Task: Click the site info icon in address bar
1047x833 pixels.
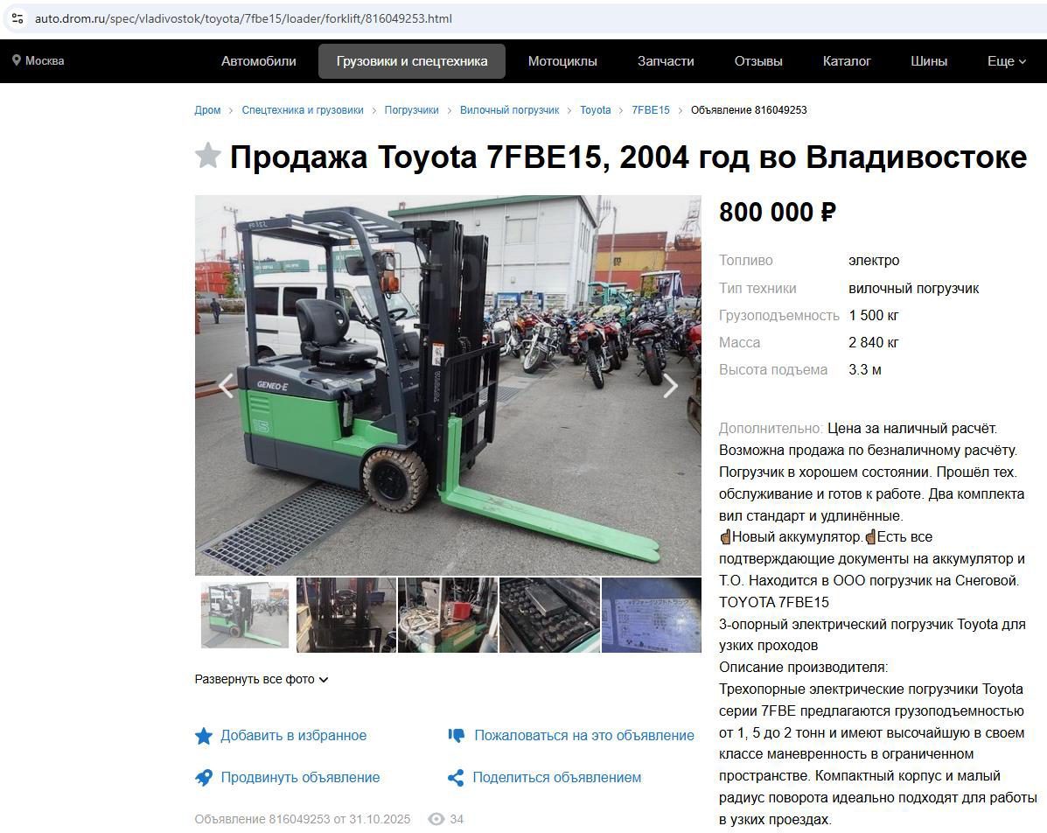Action: click(18, 18)
